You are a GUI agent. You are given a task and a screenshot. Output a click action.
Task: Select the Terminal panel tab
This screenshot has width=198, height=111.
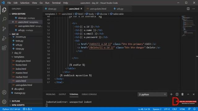click(x=74, y=94)
